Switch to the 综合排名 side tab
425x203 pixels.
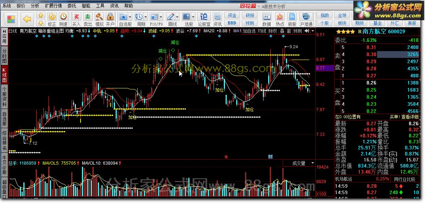pyautogui.click(x=4, y=141)
